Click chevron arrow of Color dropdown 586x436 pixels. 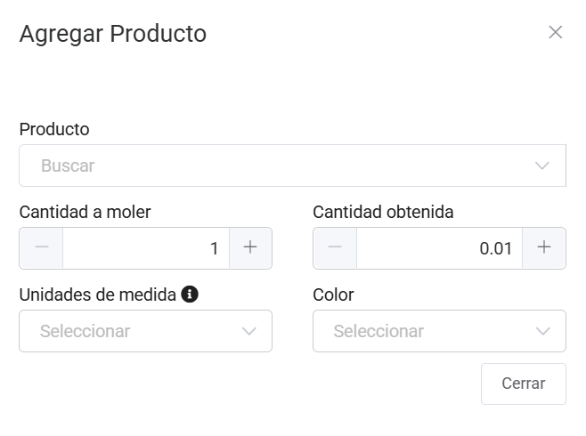[543, 331]
